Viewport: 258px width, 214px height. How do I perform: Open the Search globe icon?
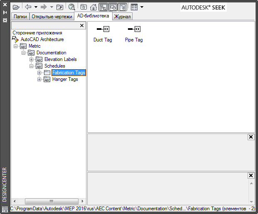point(72,7)
